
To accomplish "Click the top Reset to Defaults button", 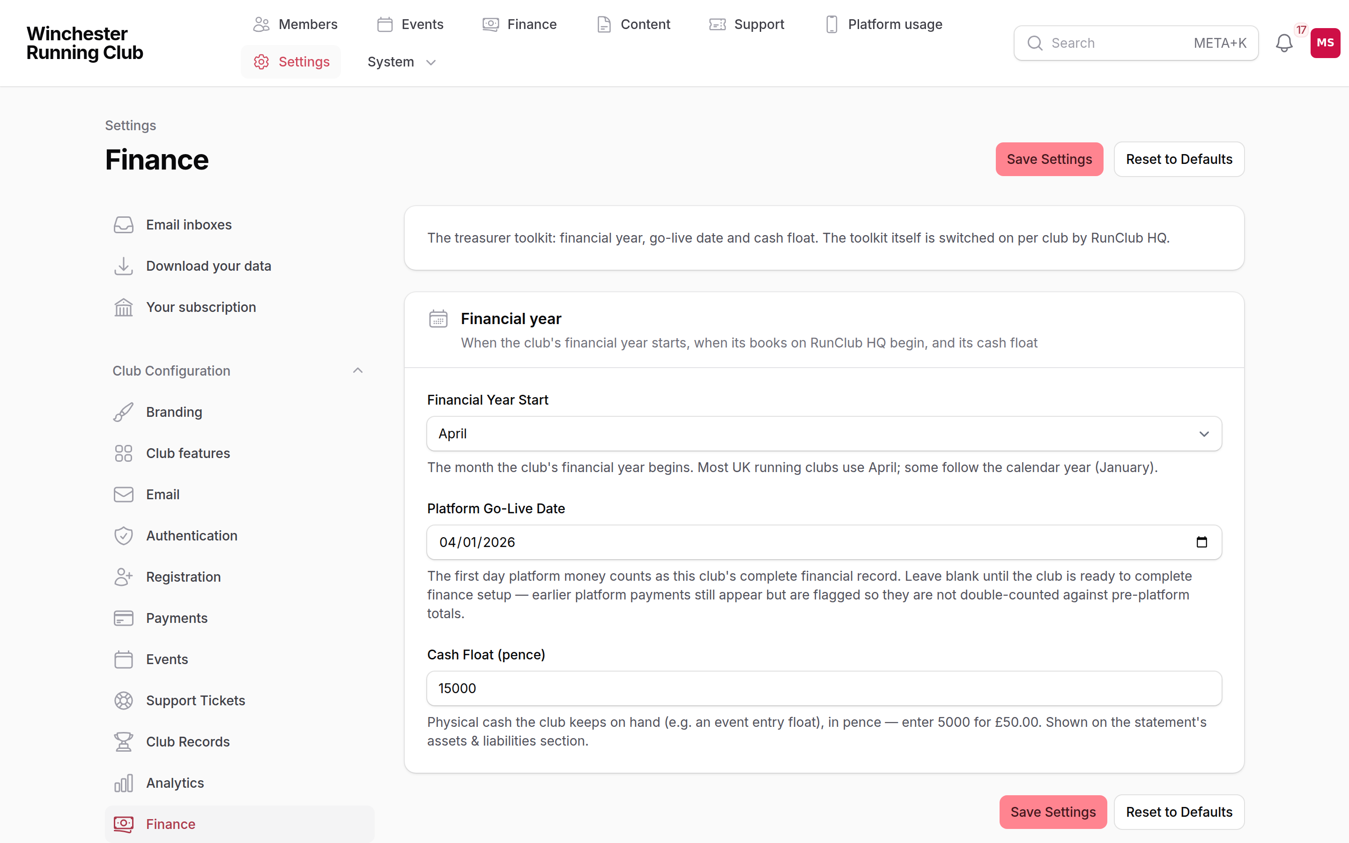I will [1179, 159].
